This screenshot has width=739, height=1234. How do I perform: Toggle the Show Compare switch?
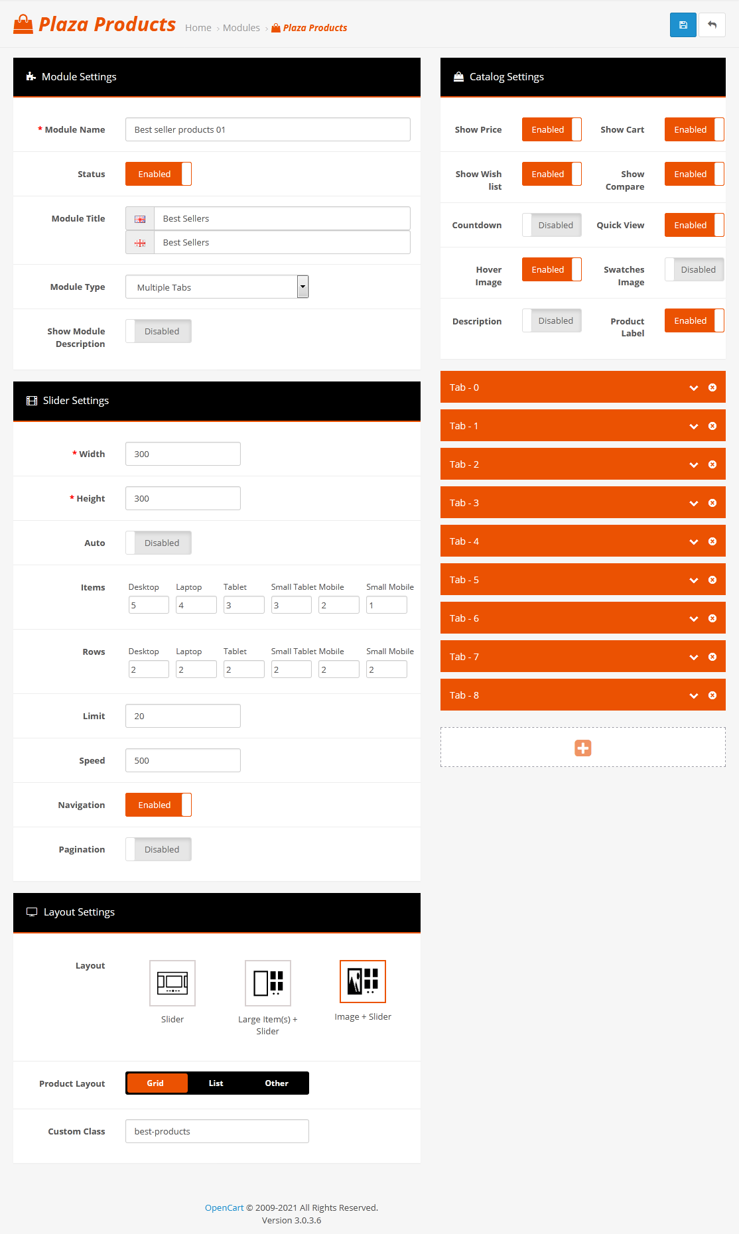[695, 174]
